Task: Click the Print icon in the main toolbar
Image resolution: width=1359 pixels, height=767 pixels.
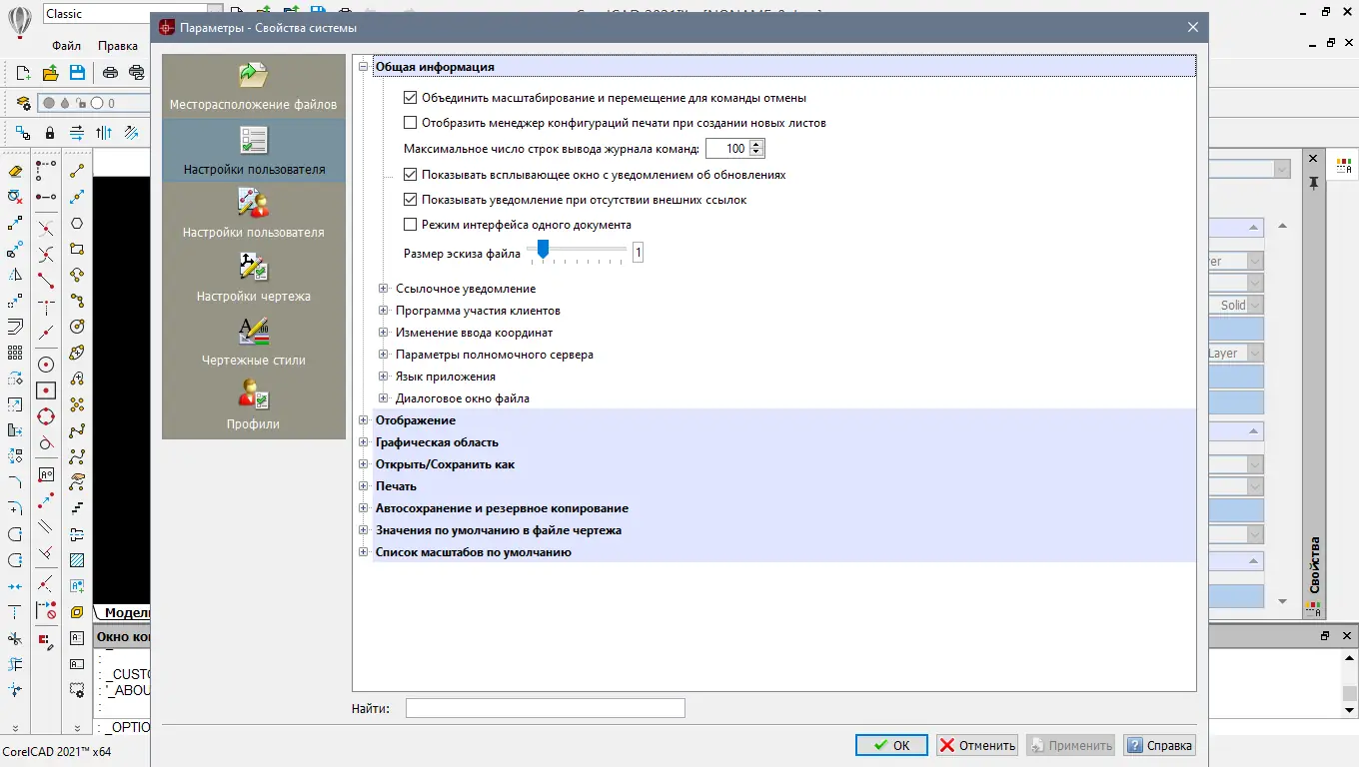Action: [111, 72]
